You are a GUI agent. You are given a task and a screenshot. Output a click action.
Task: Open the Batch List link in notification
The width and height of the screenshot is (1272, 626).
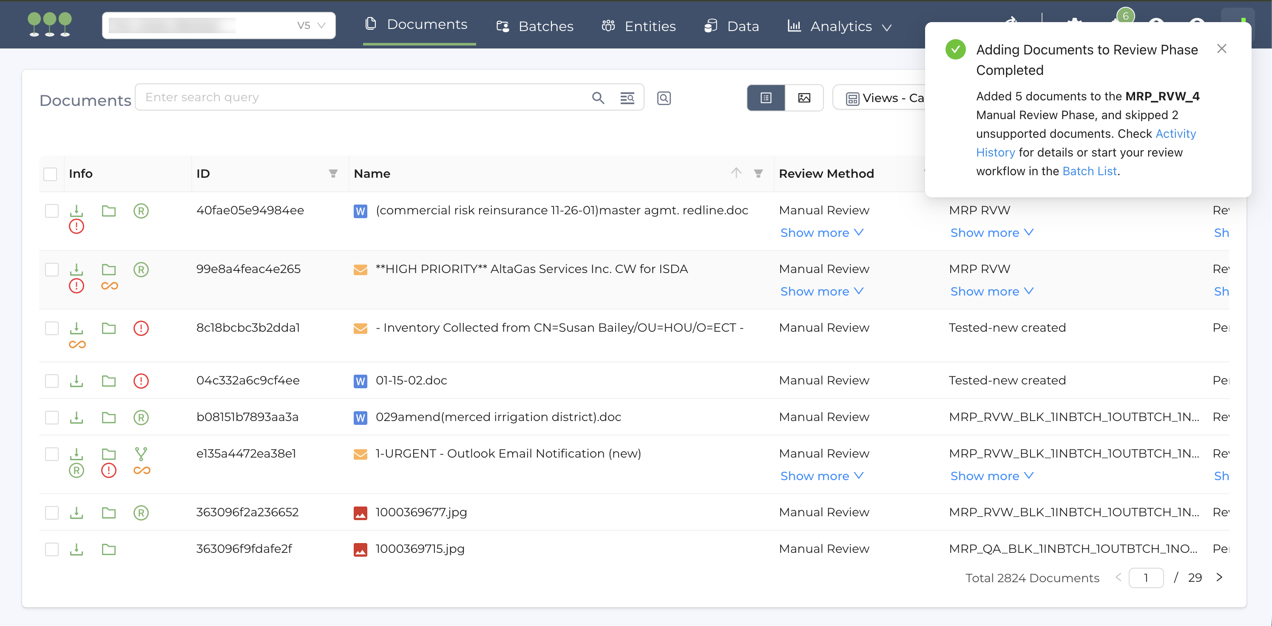point(1089,171)
